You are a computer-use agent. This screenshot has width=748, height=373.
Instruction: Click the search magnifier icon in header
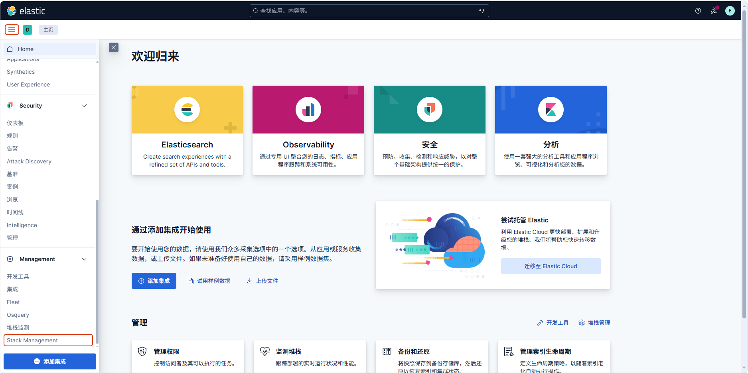pyautogui.click(x=256, y=11)
